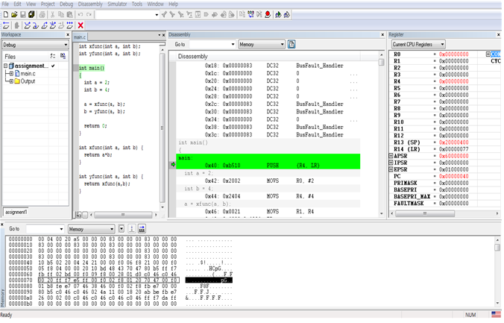Open the Tools menu
Viewport: 504px width, 323px height.
(137, 4)
